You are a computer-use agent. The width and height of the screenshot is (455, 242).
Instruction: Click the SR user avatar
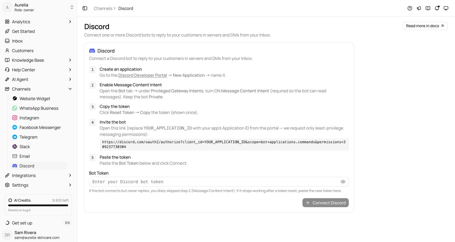tap(7, 235)
